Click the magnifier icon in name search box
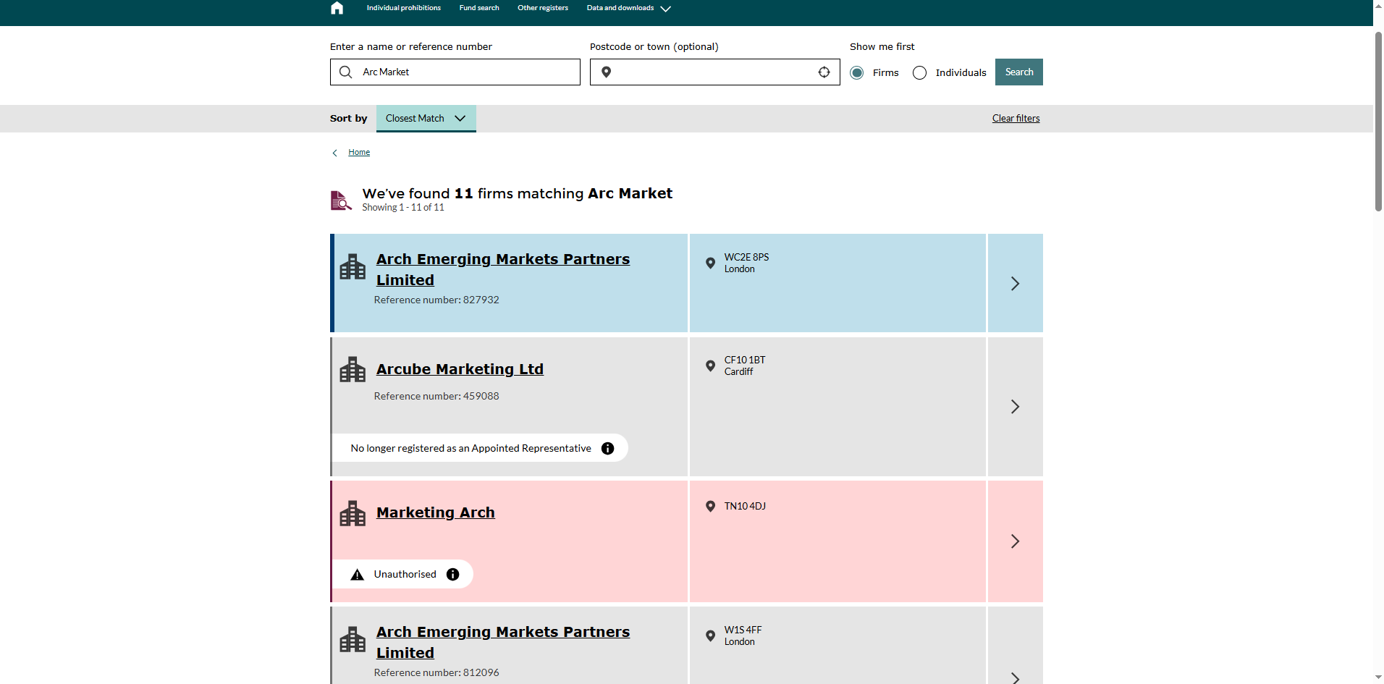The height and width of the screenshot is (684, 1384). (x=346, y=72)
